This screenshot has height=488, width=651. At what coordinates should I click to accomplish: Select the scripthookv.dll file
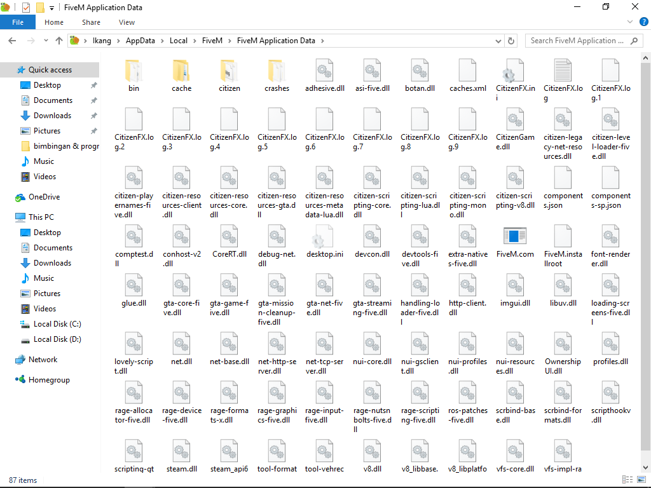pyautogui.click(x=610, y=402)
